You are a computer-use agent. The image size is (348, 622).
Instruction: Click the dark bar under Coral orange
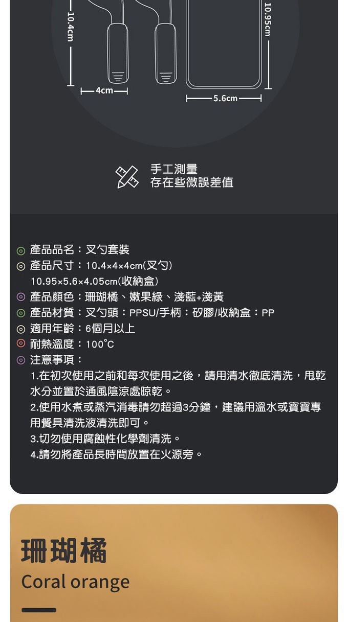point(39,610)
